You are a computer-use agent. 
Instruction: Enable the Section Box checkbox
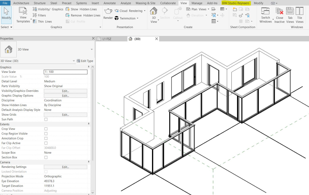pyautogui.click(x=46, y=157)
